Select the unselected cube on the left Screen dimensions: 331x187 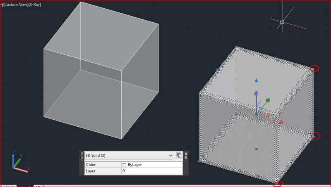[101, 71]
